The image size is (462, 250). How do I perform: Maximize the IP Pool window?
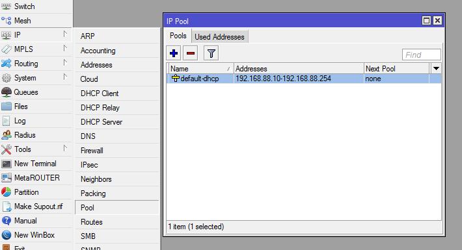pos(426,21)
